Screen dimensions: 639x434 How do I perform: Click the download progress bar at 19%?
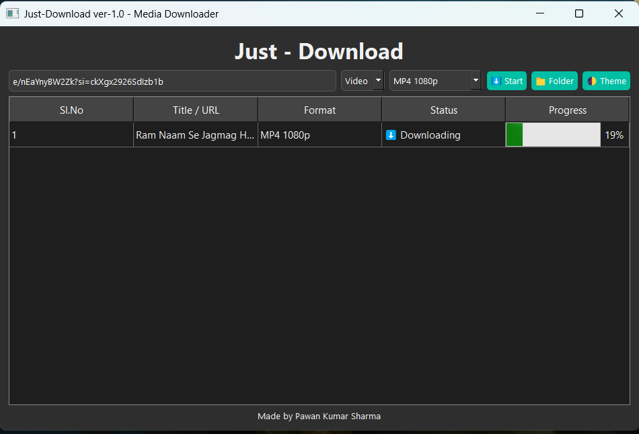(x=553, y=135)
